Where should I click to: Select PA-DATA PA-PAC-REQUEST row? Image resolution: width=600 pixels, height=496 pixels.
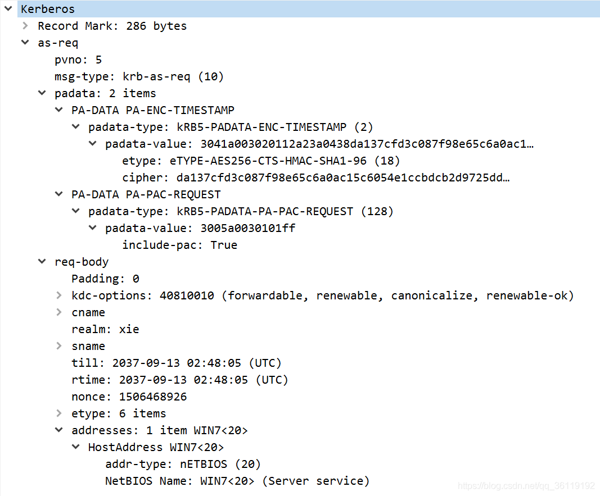[x=146, y=194]
